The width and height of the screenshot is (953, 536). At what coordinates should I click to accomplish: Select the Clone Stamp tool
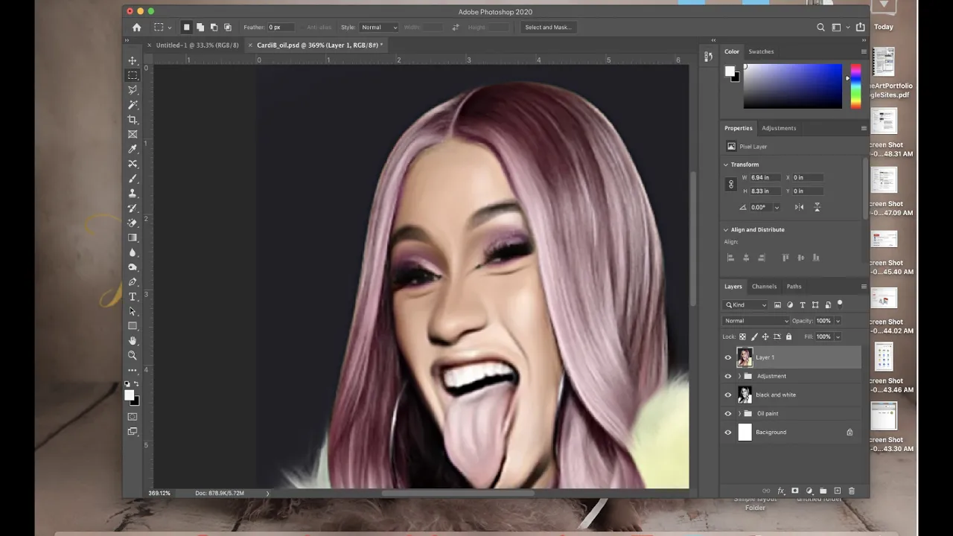(133, 194)
